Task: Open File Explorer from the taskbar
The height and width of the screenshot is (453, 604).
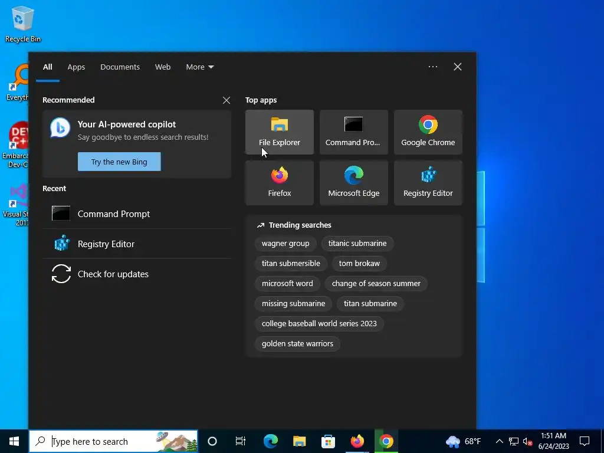Action: click(x=299, y=441)
